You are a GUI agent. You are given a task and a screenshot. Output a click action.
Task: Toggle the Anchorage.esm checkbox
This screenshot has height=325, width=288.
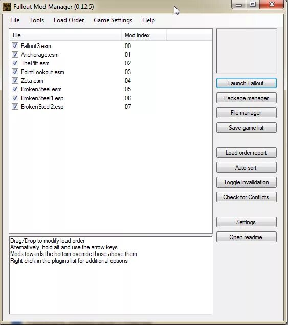pos(15,55)
